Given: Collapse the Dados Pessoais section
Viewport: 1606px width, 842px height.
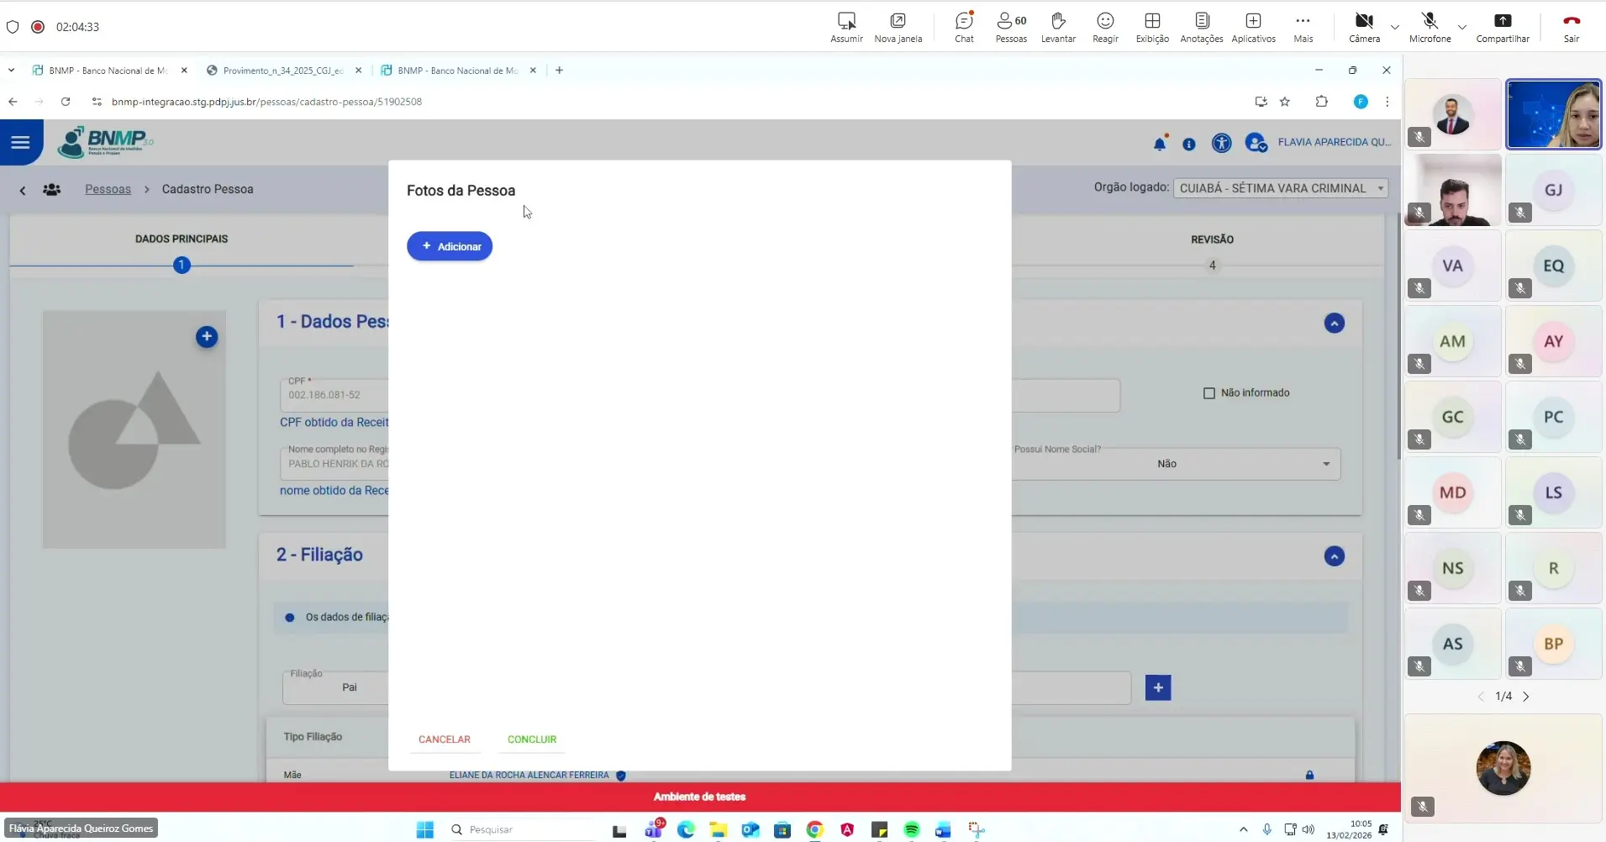Looking at the screenshot, I should [x=1334, y=324].
